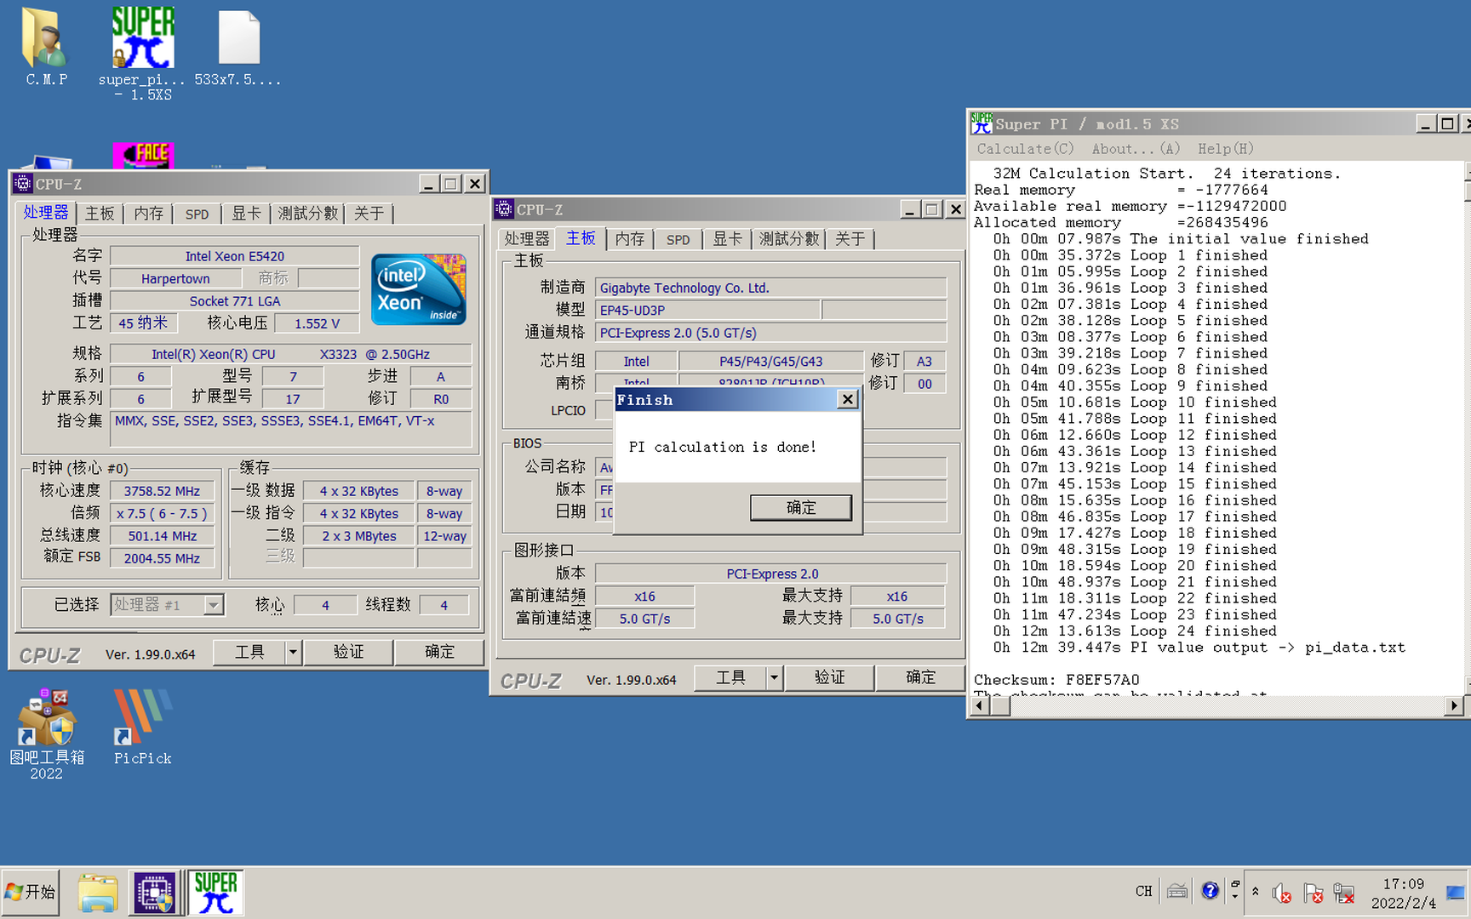Show hidden tray icons with the arrow

click(x=1255, y=892)
